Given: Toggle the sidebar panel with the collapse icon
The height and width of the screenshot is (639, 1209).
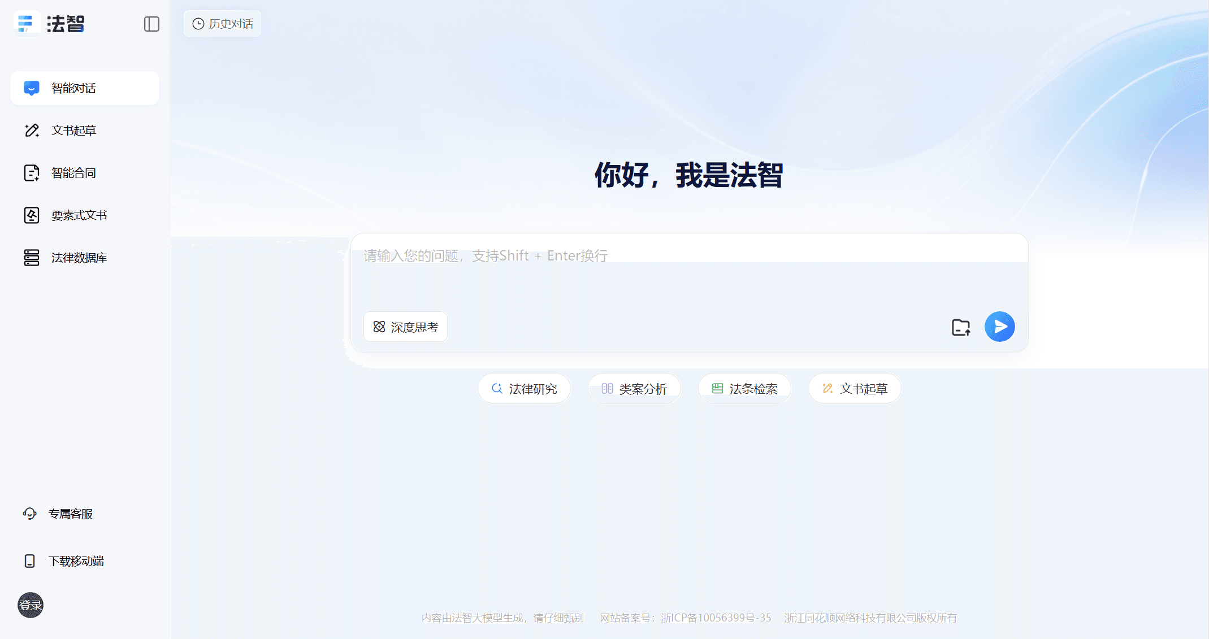Looking at the screenshot, I should point(151,24).
